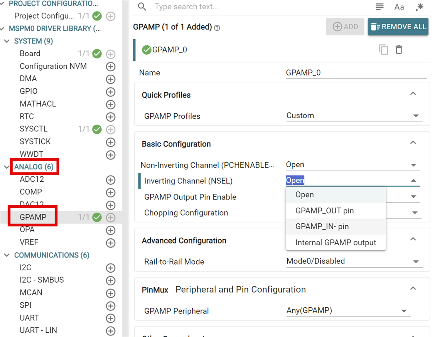435x337 pixels.
Task: Click the REMOVE ALL button
Action: pos(398,27)
